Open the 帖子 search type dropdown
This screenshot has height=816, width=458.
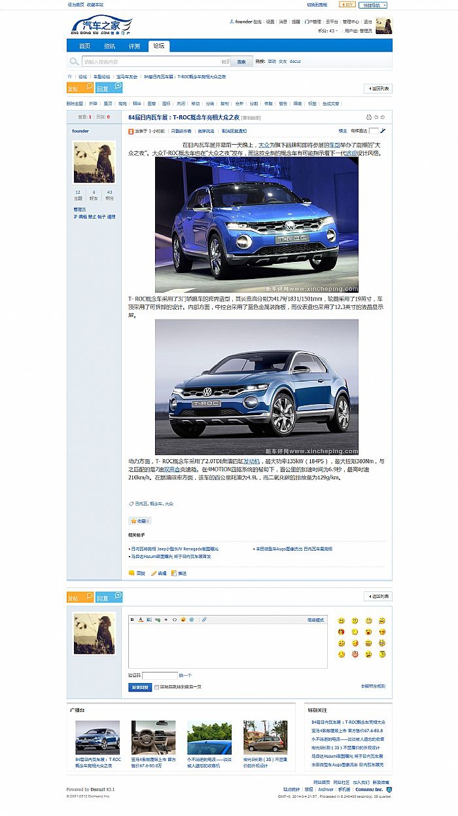point(225,62)
